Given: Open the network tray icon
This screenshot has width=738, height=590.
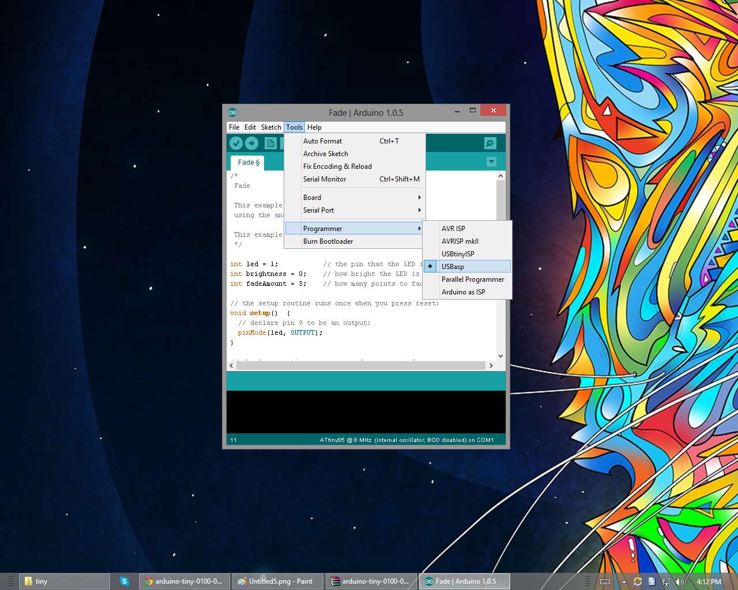Looking at the screenshot, I should tap(666, 582).
